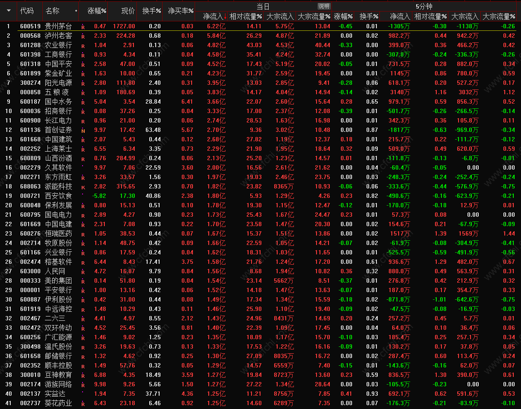Select the 榕基软件 stock name
Image resolution: width=521 pixels, height=409 pixels.
pyautogui.click(x=59, y=262)
